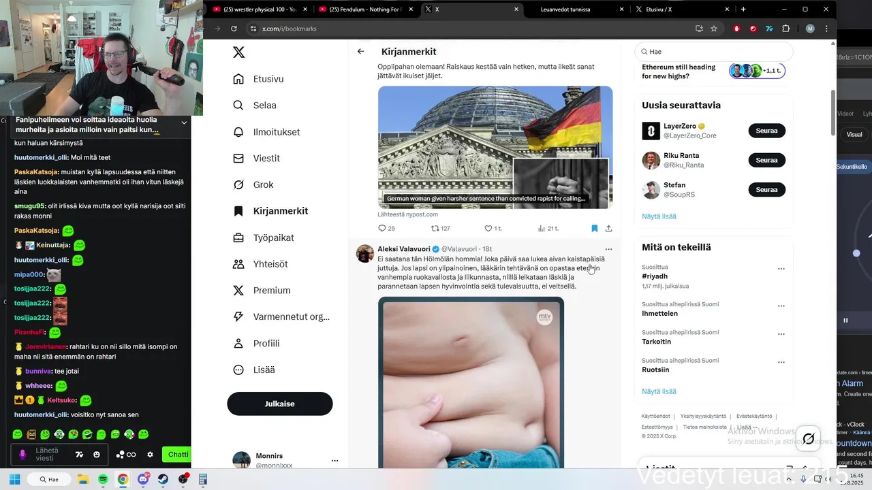Click Windows Start button
This screenshot has width=872, height=490.
pos(14,480)
